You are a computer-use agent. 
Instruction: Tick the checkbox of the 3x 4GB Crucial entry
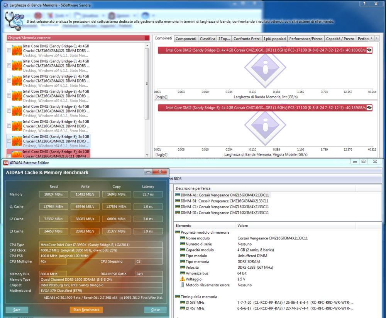coord(9,141)
